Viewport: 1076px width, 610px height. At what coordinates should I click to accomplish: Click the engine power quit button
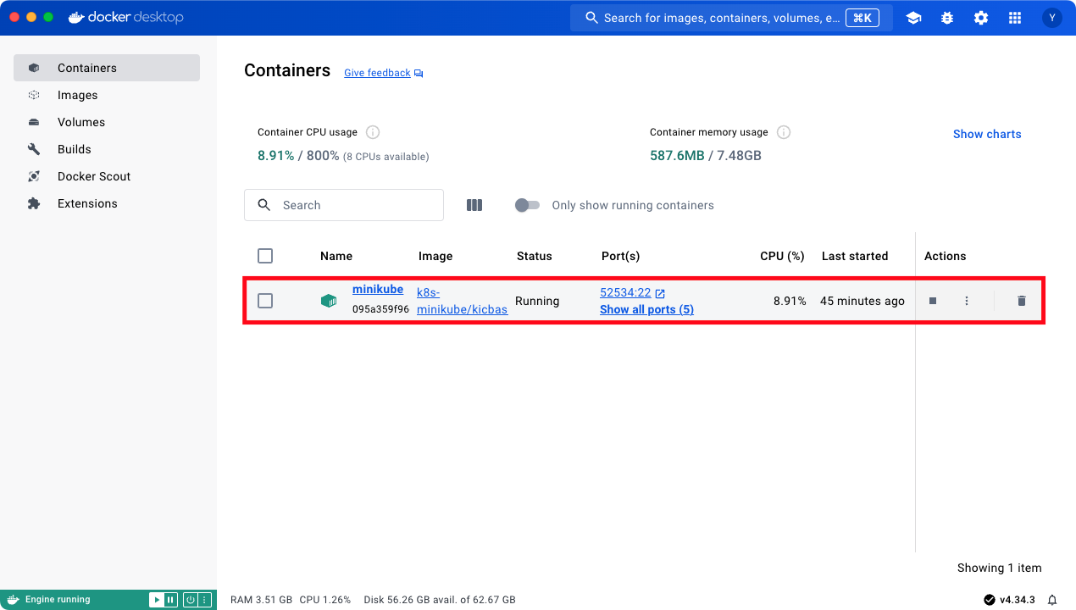point(191,600)
